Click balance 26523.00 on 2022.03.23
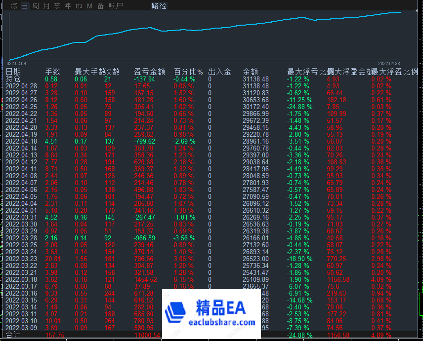Viewport: 423px width, 341px height. 255,259
